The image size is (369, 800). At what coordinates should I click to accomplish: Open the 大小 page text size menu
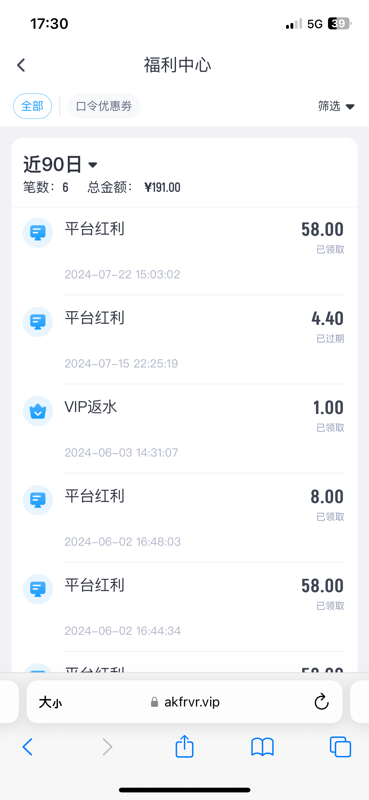[x=50, y=702]
